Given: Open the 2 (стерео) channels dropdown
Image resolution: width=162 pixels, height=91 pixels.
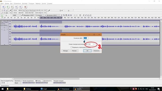Looking at the screenshot, I should 40,15.
